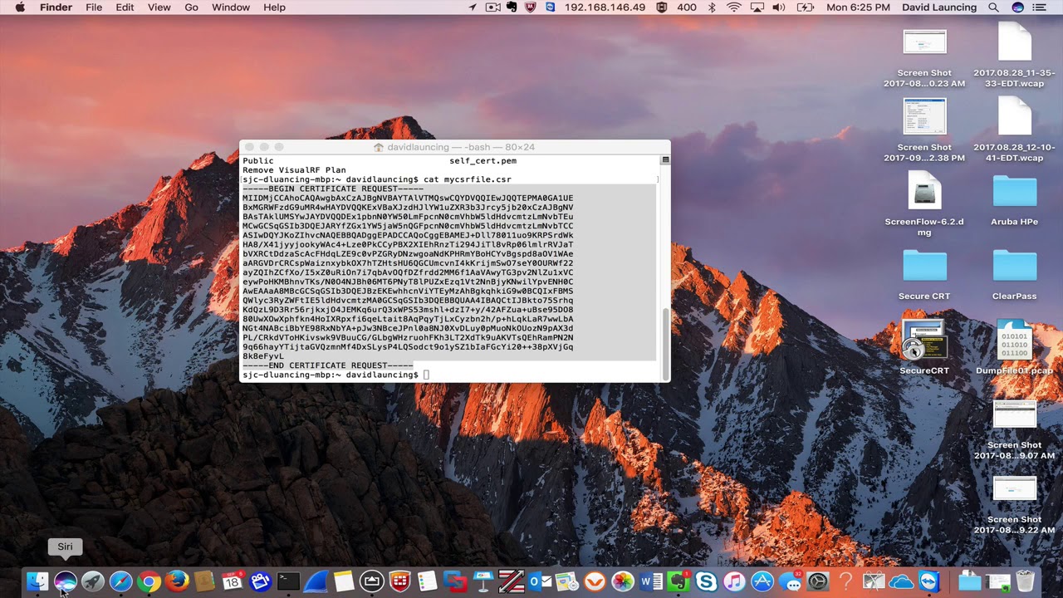Open the View menu
This screenshot has width=1063, height=598.
point(159,7)
